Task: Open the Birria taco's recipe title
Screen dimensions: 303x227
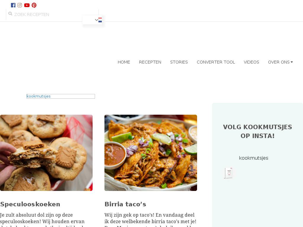Action: click(x=125, y=204)
